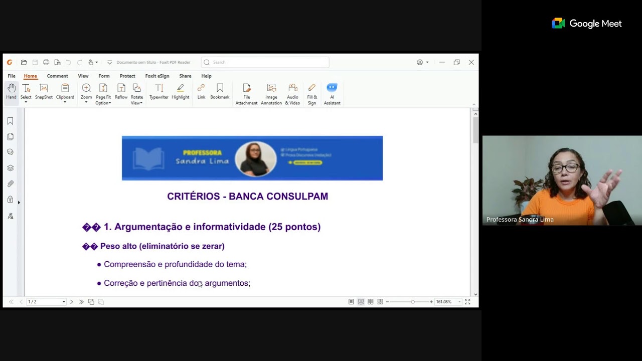Open Fill & Sign tool
The height and width of the screenshot is (361, 642).
click(x=312, y=94)
